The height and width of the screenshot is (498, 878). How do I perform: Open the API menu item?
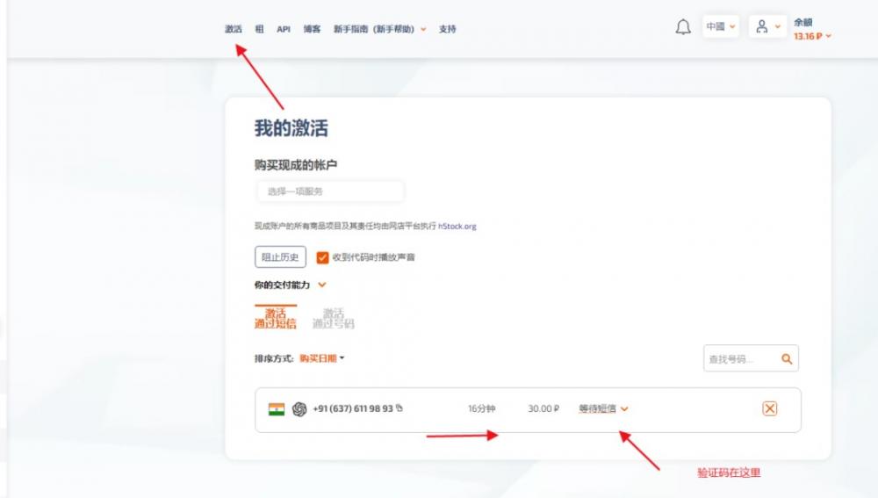point(284,29)
